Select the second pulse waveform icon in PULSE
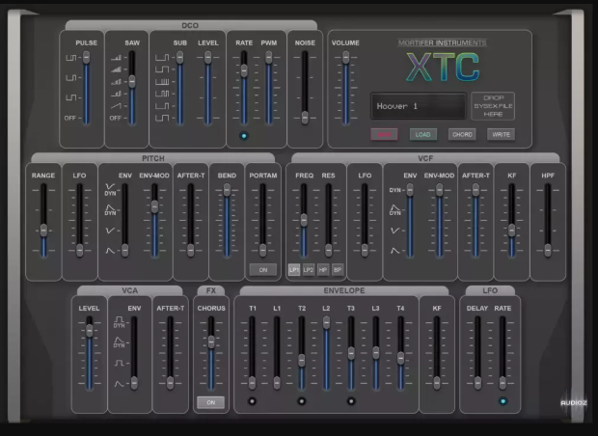Image resolution: width=598 pixels, height=436 pixels. (x=71, y=78)
